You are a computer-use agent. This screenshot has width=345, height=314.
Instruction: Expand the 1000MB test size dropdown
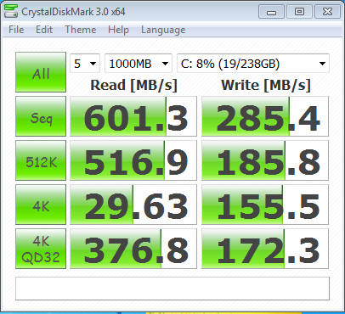coord(139,64)
